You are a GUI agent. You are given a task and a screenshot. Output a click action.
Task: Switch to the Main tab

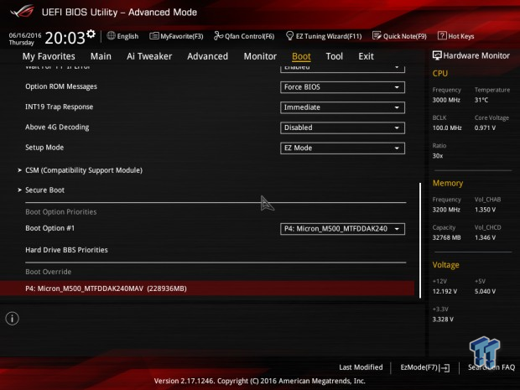(x=101, y=56)
